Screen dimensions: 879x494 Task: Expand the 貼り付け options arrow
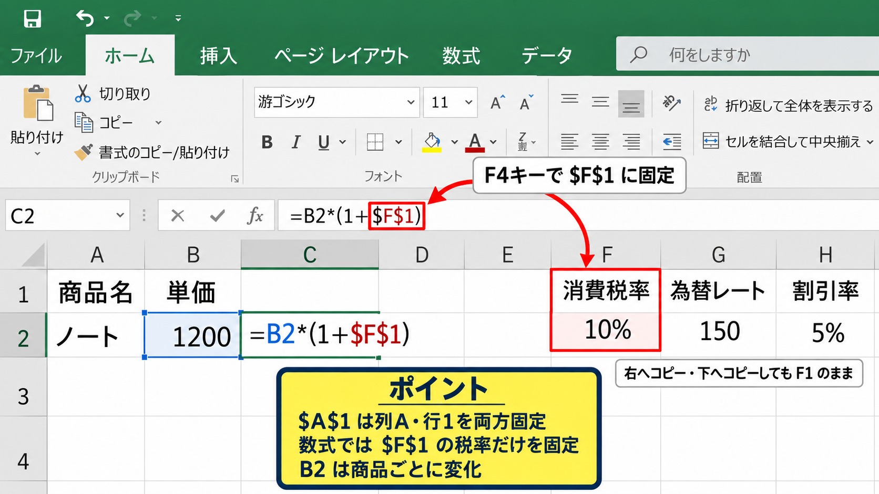pyautogui.click(x=37, y=154)
